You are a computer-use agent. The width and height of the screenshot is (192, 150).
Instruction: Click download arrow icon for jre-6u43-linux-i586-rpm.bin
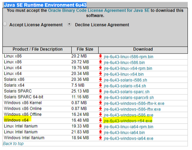pos(100,56)
